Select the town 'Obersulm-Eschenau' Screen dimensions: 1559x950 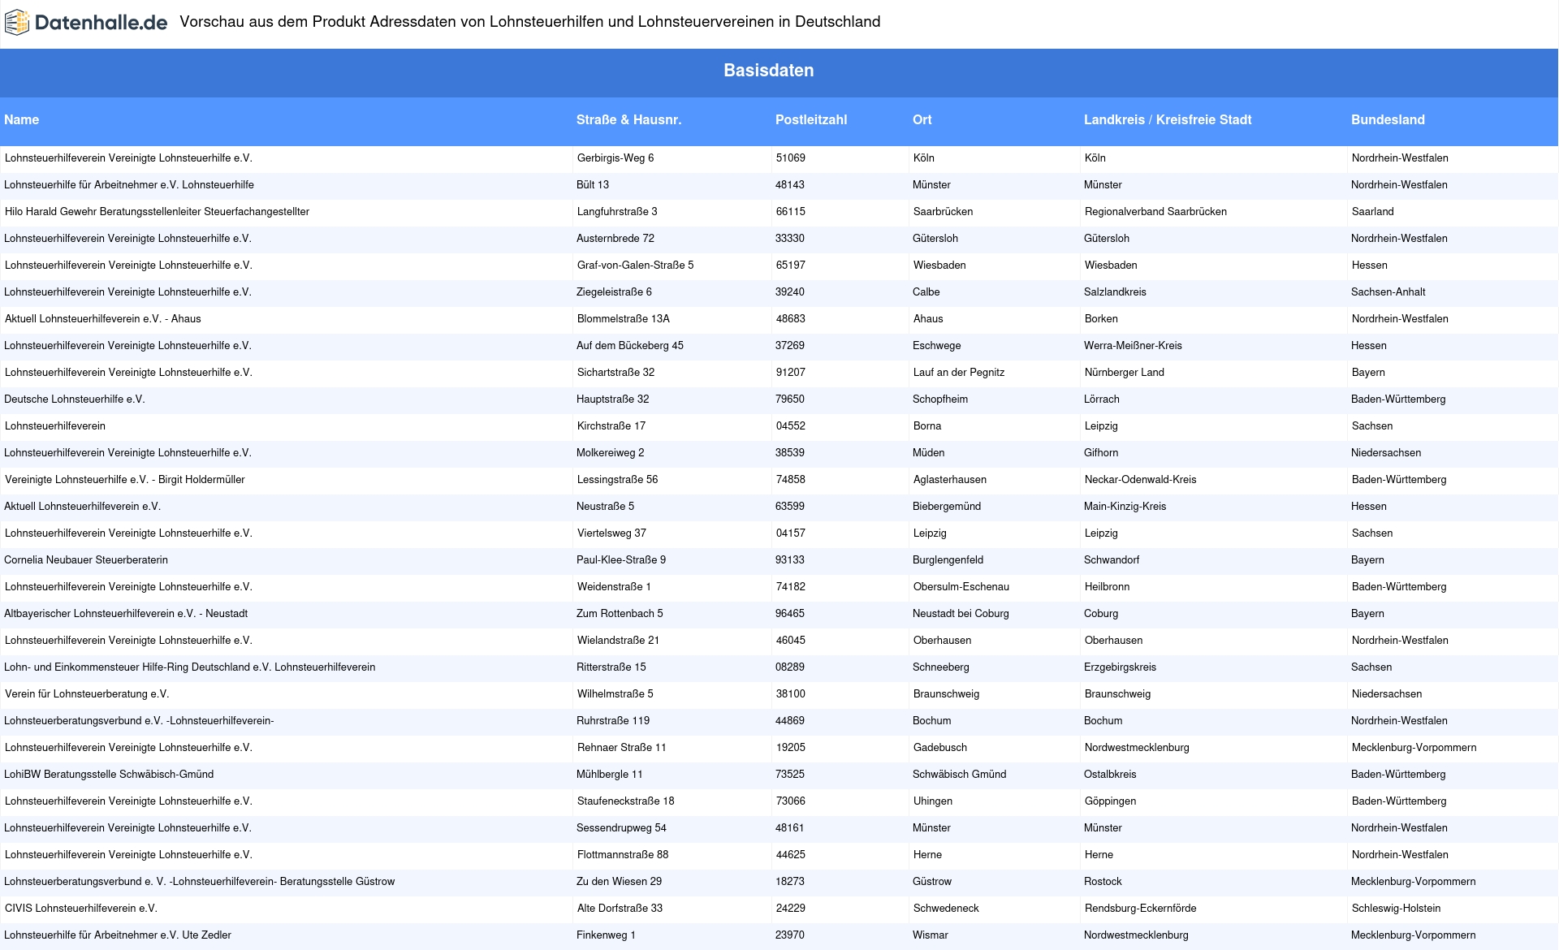tap(961, 586)
